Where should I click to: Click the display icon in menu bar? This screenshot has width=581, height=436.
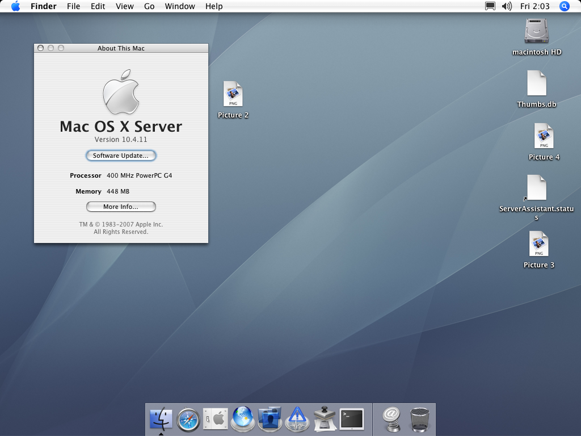pos(490,6)
